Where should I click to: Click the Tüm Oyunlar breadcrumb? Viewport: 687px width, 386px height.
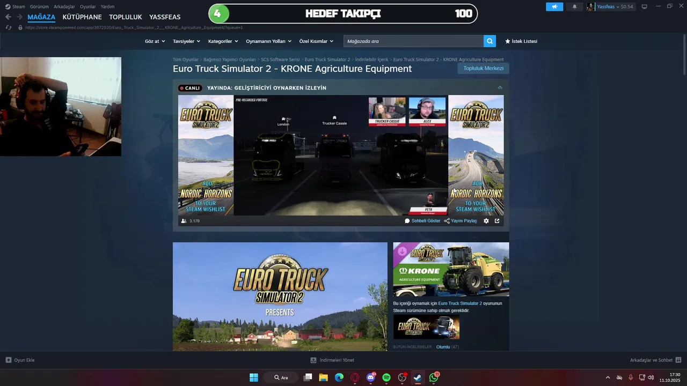coord(186,60)
